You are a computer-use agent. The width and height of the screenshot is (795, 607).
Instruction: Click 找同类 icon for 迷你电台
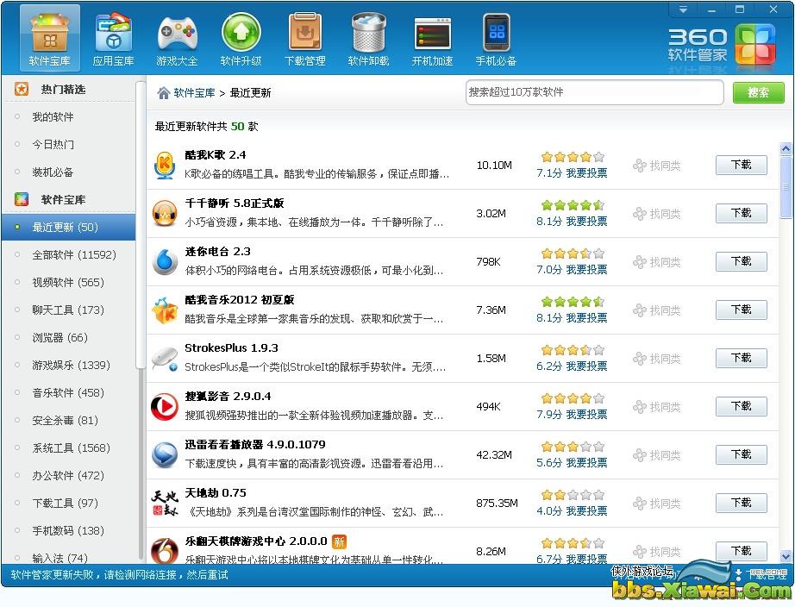(639, 262)
